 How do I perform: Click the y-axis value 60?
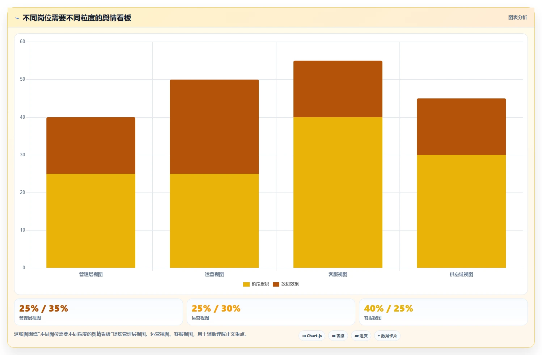click(x=22, y=42)
